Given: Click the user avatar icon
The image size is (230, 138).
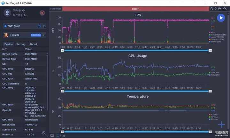Looking at the screenshot, I should (x=7, y=13).
